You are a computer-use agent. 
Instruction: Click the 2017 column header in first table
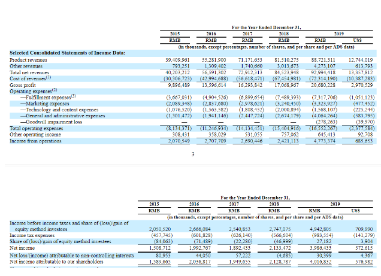[x=247, y=34]
